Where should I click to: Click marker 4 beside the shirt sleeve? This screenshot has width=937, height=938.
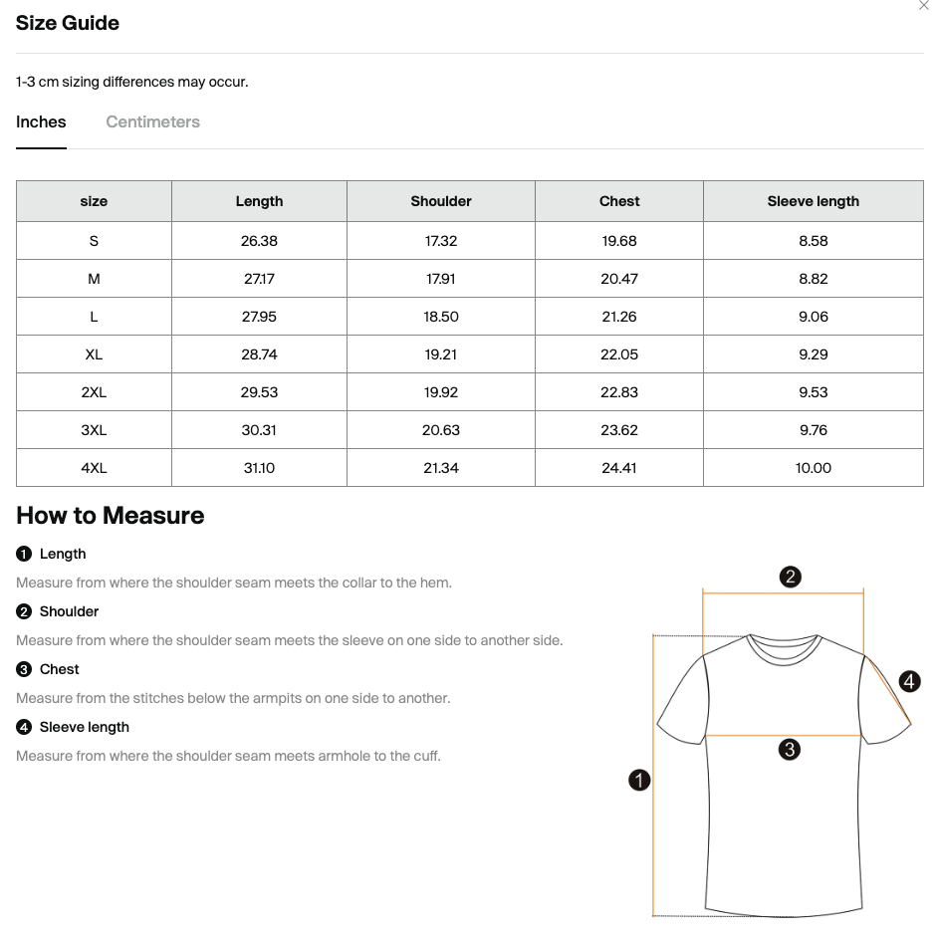pyautogui.click(x=909, y=681)
